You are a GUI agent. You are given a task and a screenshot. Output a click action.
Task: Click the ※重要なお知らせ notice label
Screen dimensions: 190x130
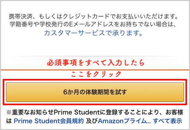click(30, 113)
